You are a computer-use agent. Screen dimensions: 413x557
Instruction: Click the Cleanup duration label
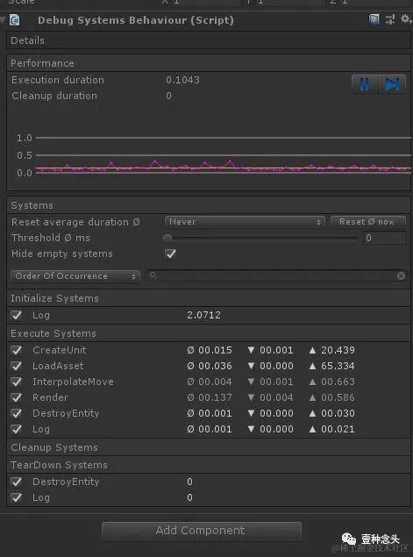tap(54, 96)
